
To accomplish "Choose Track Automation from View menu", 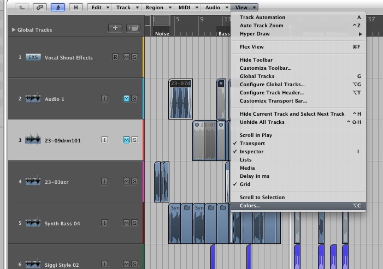I will click(298, 17).
